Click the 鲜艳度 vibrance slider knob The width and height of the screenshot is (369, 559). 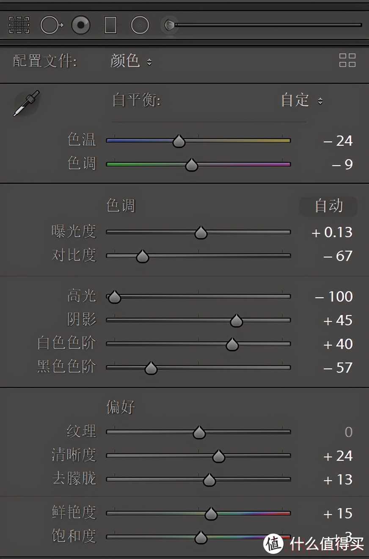(x=211, y=514)
